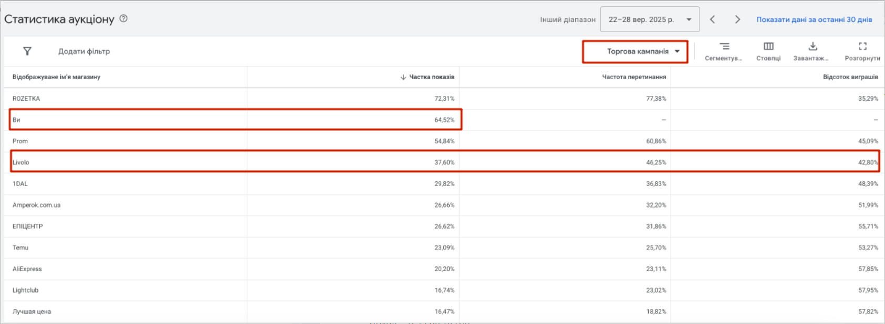Click the 35,29% win rate value
The width and height of the screenshot is (885, 324).
click(x=868, y=99)
